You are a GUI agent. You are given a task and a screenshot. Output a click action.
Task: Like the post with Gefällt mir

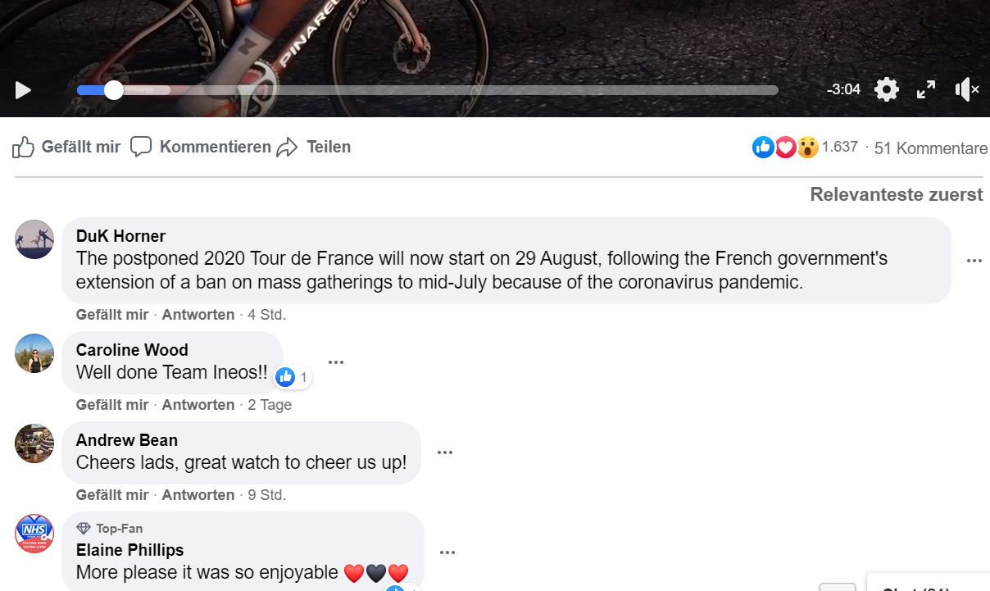pos(66,148)
